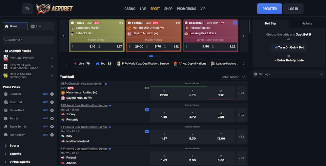
Task: Click the bet builder badge on Basketball card
Action: tap(235, 23)
